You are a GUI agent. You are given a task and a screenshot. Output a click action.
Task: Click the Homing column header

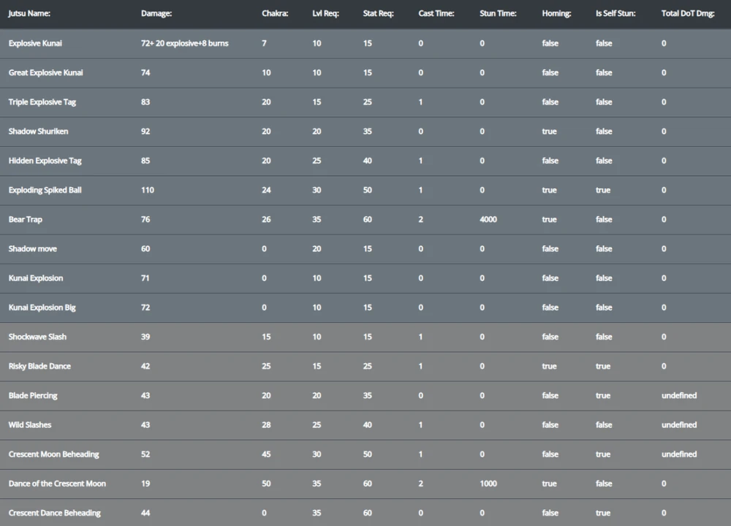tap(557, 13)
